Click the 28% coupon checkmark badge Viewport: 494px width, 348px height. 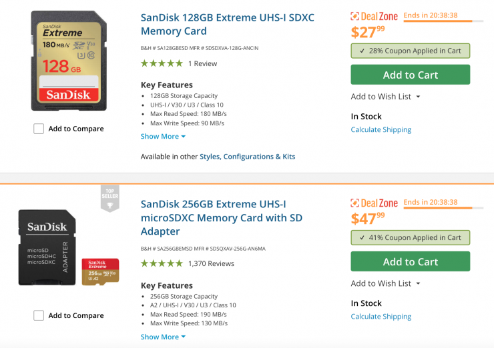410,51
